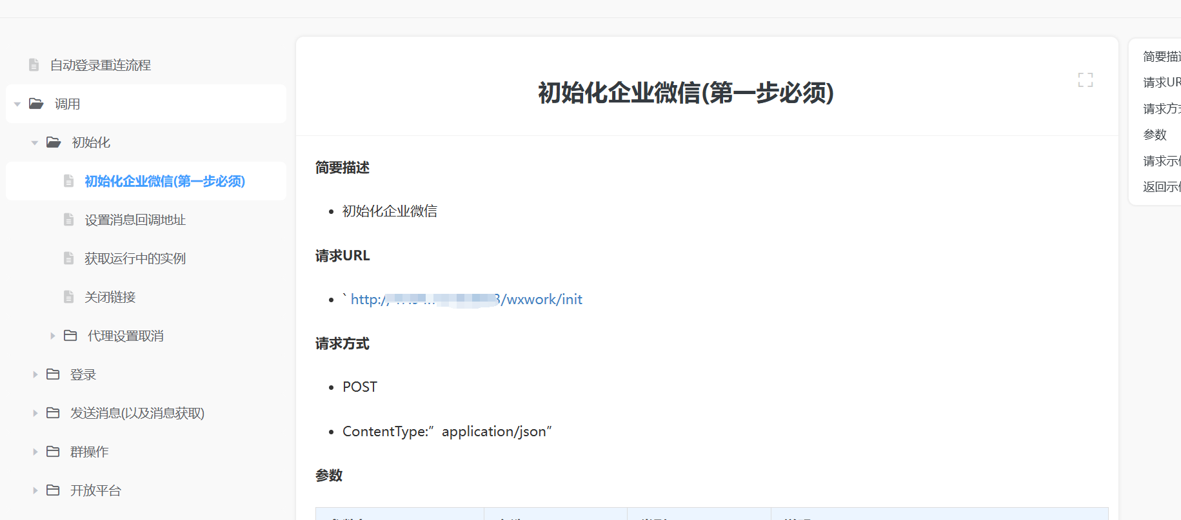The width and height of the screenshot is (1181, 520).
Task: Click the 初始化企业微信 bullet description
Action: tap(390, 211)
